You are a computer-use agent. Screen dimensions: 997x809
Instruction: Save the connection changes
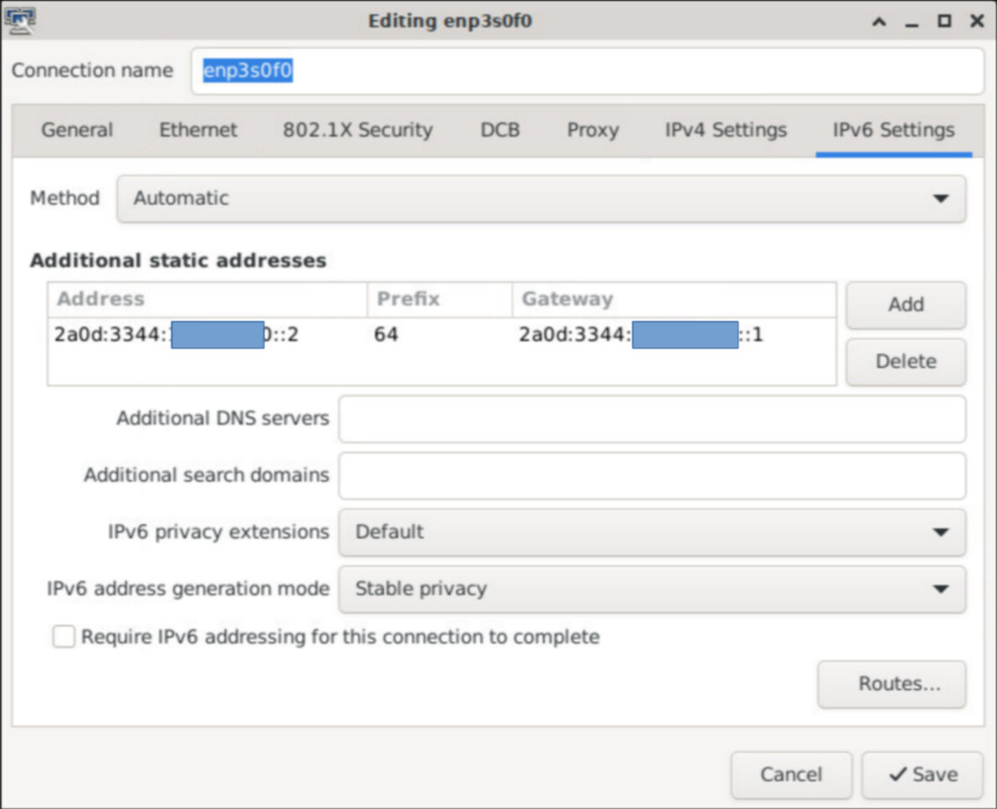[x=922, y=775]
